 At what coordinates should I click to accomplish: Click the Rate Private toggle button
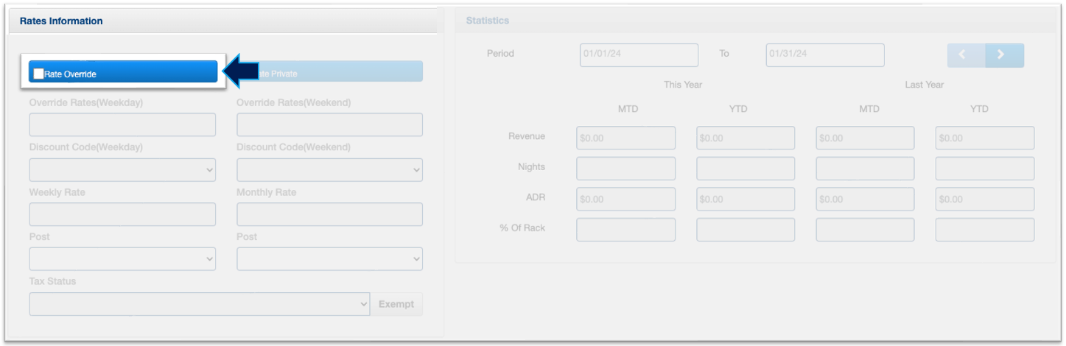click(339, 73)
